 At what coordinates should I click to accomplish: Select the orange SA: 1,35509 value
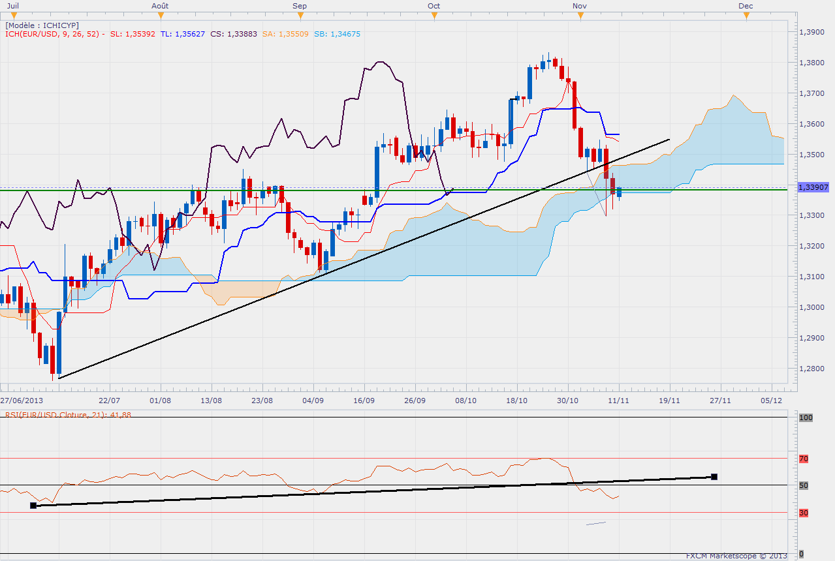pos(285,34)
